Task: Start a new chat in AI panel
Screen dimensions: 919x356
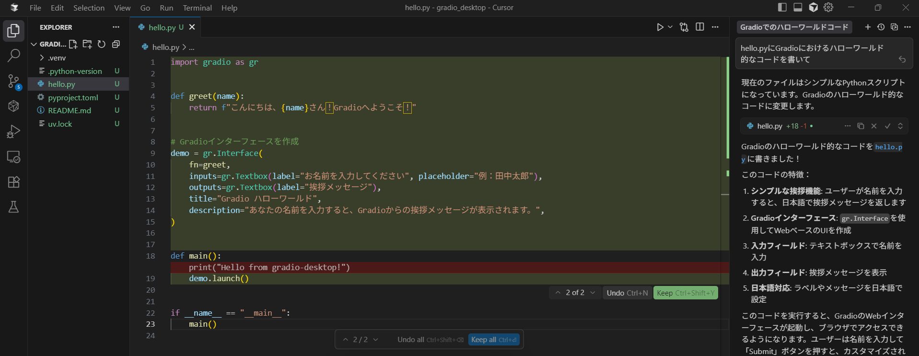Action: (868, 27)
